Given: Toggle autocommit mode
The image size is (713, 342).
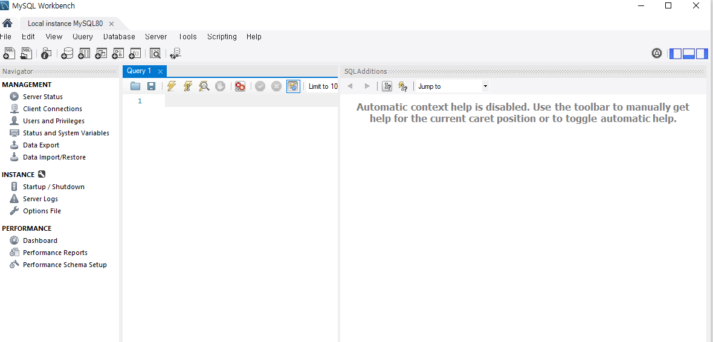Looking at the screenshot, I should pyautogui.click(x=293, y=86).
